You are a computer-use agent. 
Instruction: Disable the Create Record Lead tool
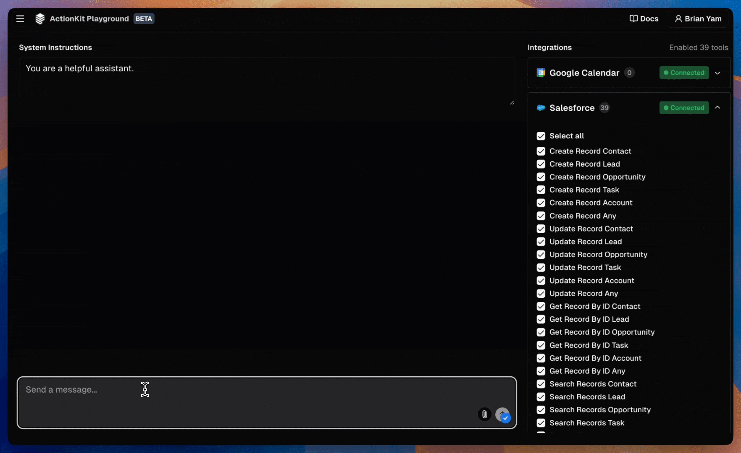(541, 164)
